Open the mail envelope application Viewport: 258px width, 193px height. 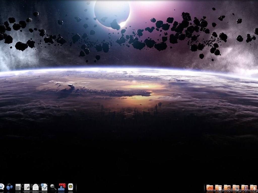36,187
